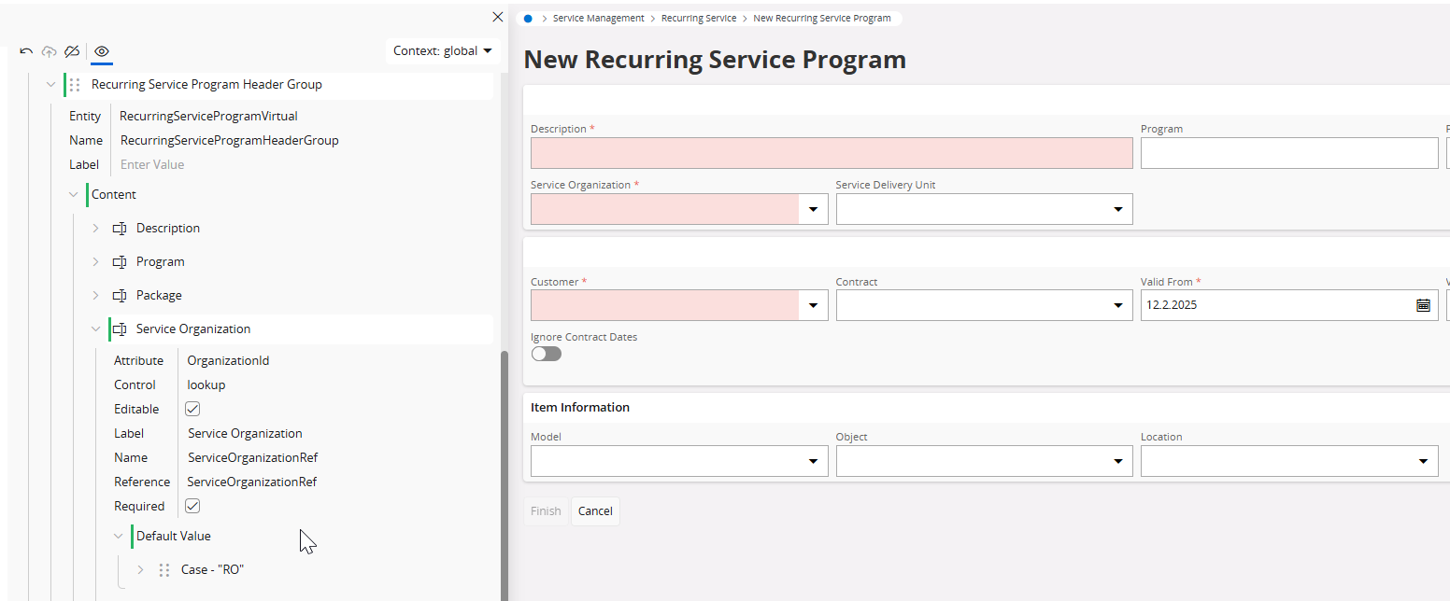Uncheck the Editable checkbox
The image size is (1450, 601).
tap(192, 409)
